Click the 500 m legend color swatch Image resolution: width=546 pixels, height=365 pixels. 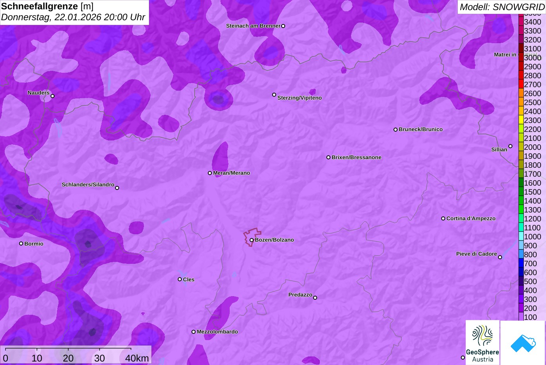521,281
